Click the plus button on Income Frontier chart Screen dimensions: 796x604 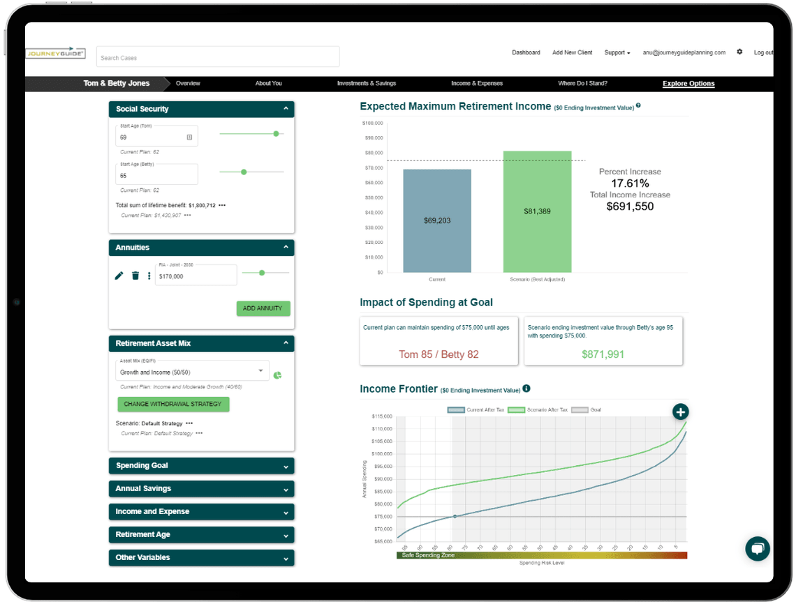(x=680, y=412)
